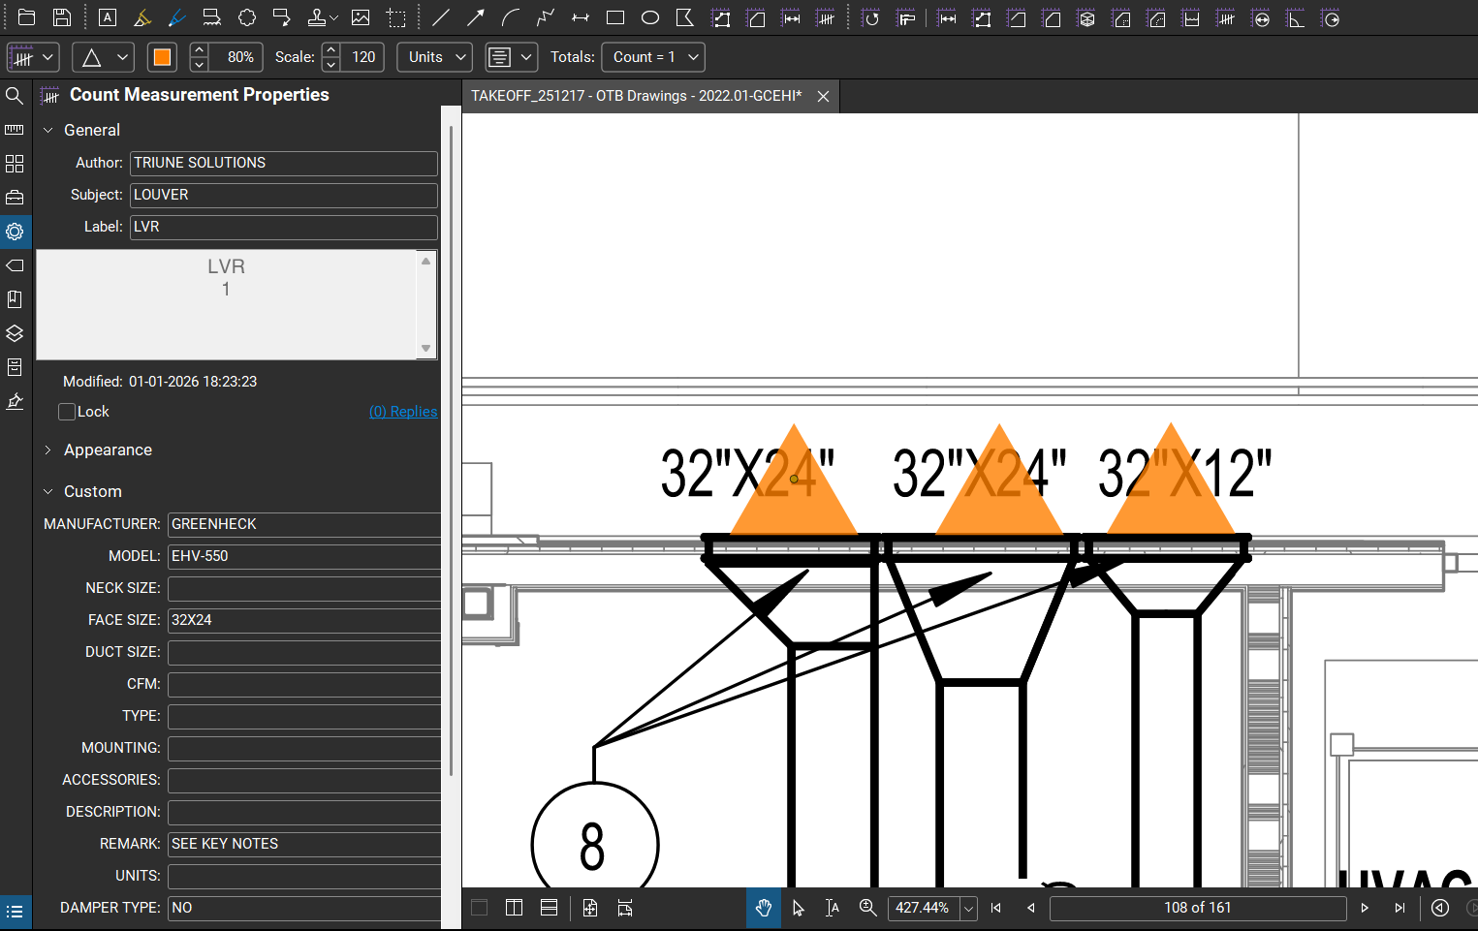Open the Layers panel icon
The width and height of the screenshot is (1478, 931).
pos(15,332)
